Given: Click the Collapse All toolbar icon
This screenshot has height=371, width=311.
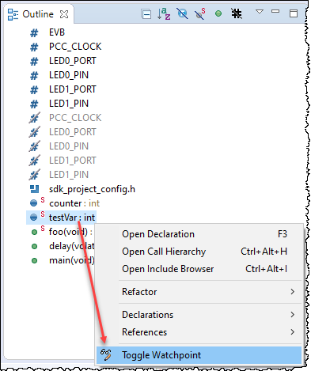Looking at the screenshot, I should [146, 13].
